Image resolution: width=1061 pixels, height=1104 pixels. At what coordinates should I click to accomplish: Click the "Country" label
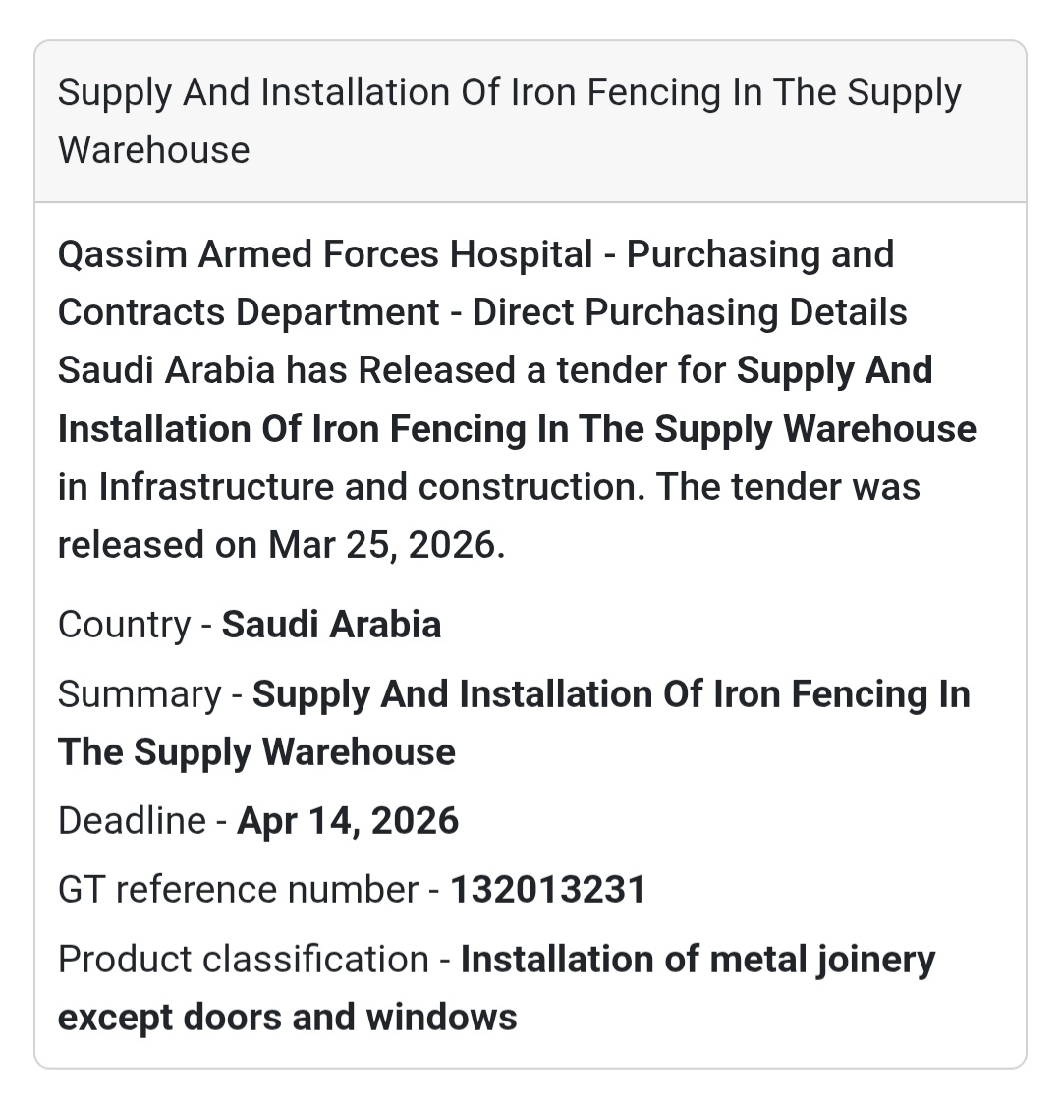click(x=124, y=625)
